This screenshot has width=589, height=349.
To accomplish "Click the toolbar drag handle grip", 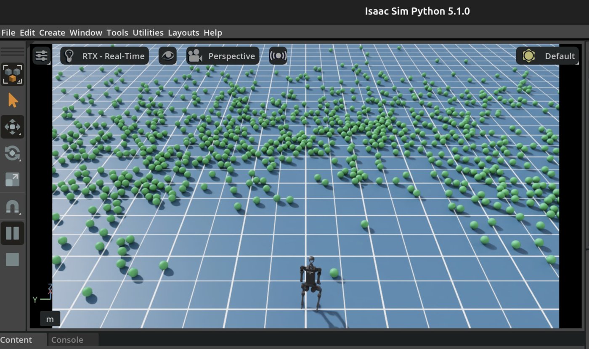I will tap(13, 52).
